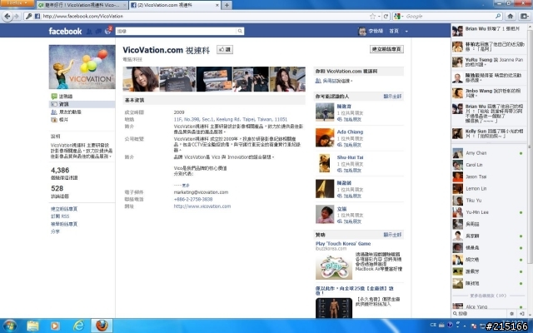Click the subscribe RSS link in left sidebar
533x333 pixels.
(60, 216)
